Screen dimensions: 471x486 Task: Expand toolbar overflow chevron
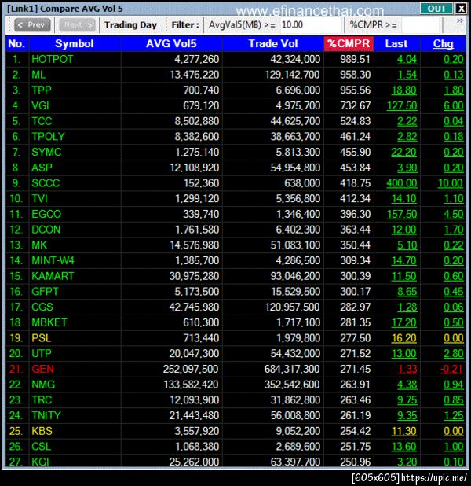pos(460,20)
